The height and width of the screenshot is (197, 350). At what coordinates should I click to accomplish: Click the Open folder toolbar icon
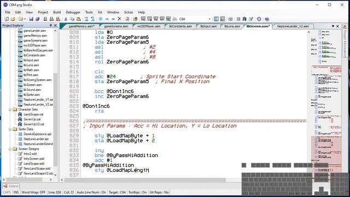13,19
